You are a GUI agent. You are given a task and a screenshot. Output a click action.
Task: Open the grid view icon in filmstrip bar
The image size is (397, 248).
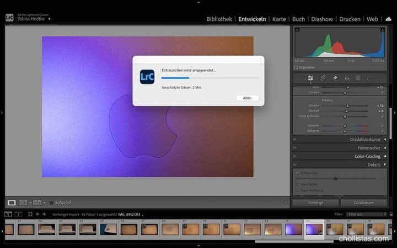point(30,214)
